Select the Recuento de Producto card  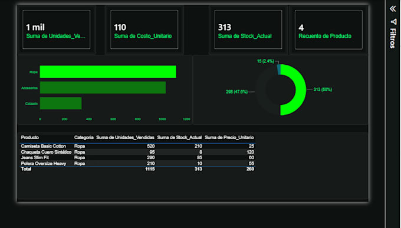tap(328, 29)
